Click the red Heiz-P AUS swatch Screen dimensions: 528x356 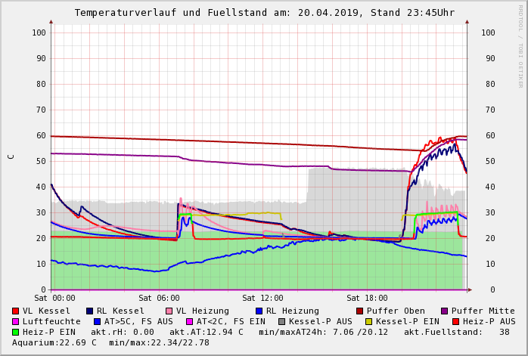(x=455, y=321)
